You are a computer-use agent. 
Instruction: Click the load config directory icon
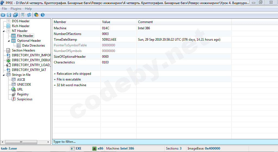click(8, 65)
